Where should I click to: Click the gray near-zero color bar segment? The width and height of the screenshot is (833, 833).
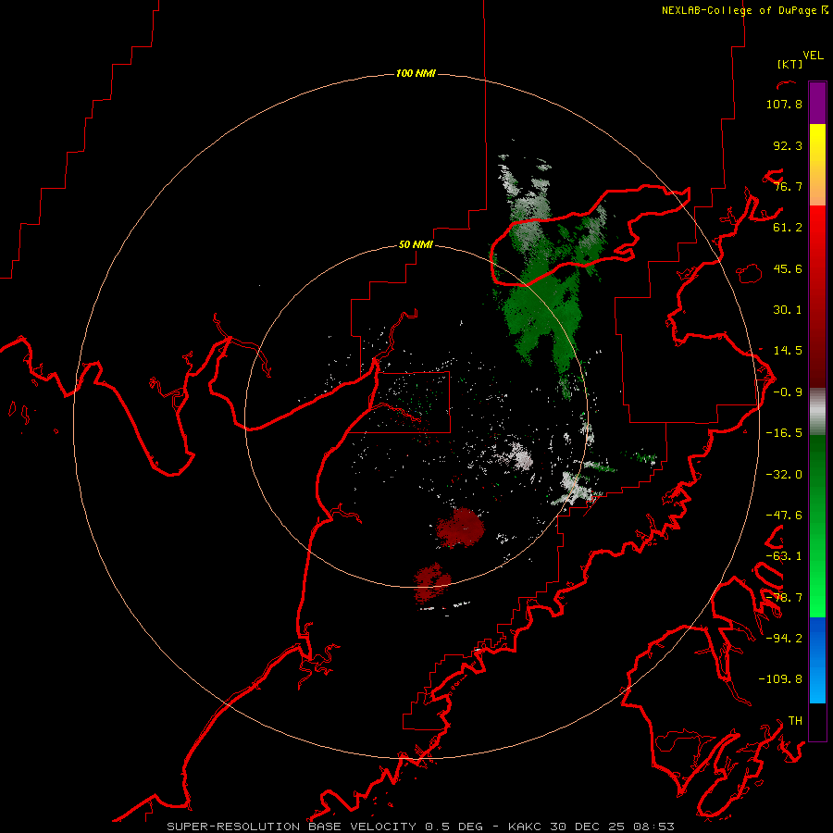point(817,412)
